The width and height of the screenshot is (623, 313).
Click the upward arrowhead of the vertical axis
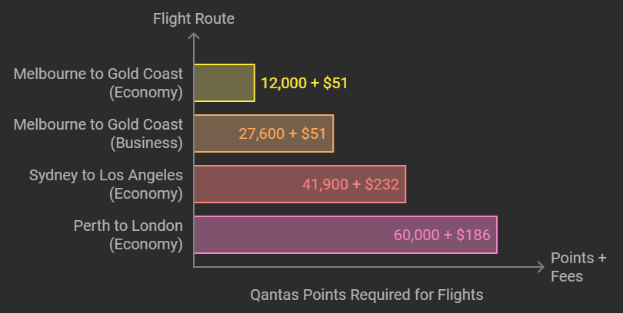[194, 36]
